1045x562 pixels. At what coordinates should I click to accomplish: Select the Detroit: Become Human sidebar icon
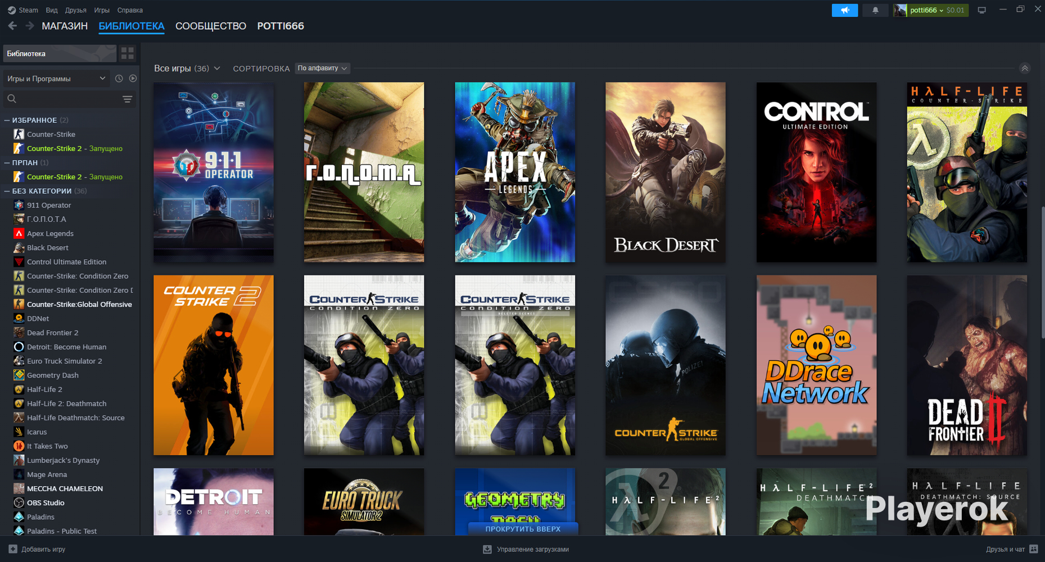tap(19, 347)
